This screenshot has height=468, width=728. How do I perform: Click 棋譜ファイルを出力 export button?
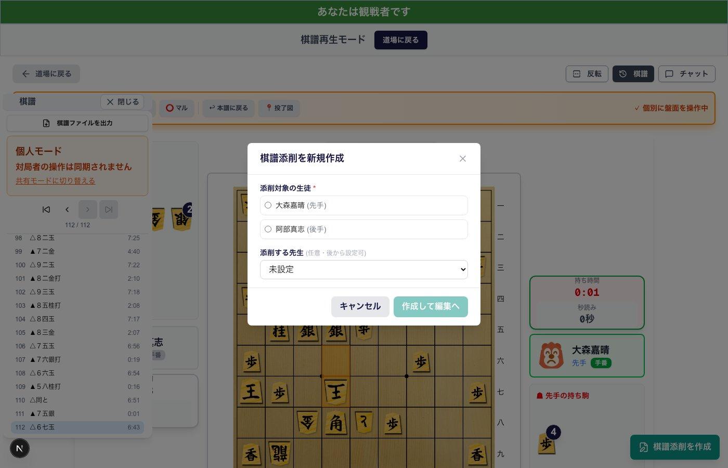pos(77,123)
